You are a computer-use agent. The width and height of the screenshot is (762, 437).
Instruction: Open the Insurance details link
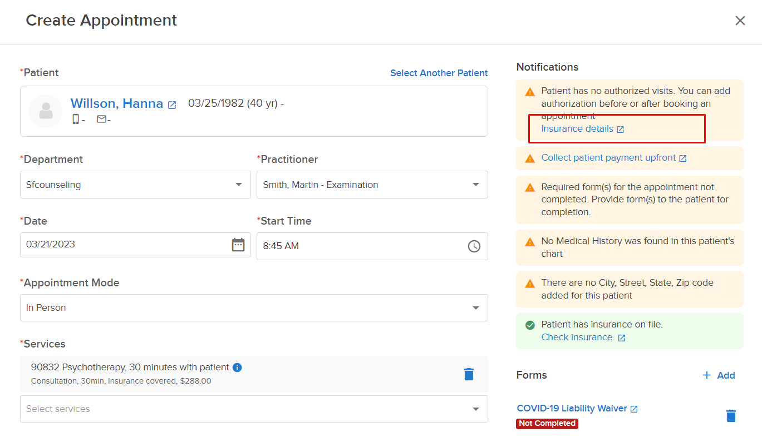click(x=577, y=128)
